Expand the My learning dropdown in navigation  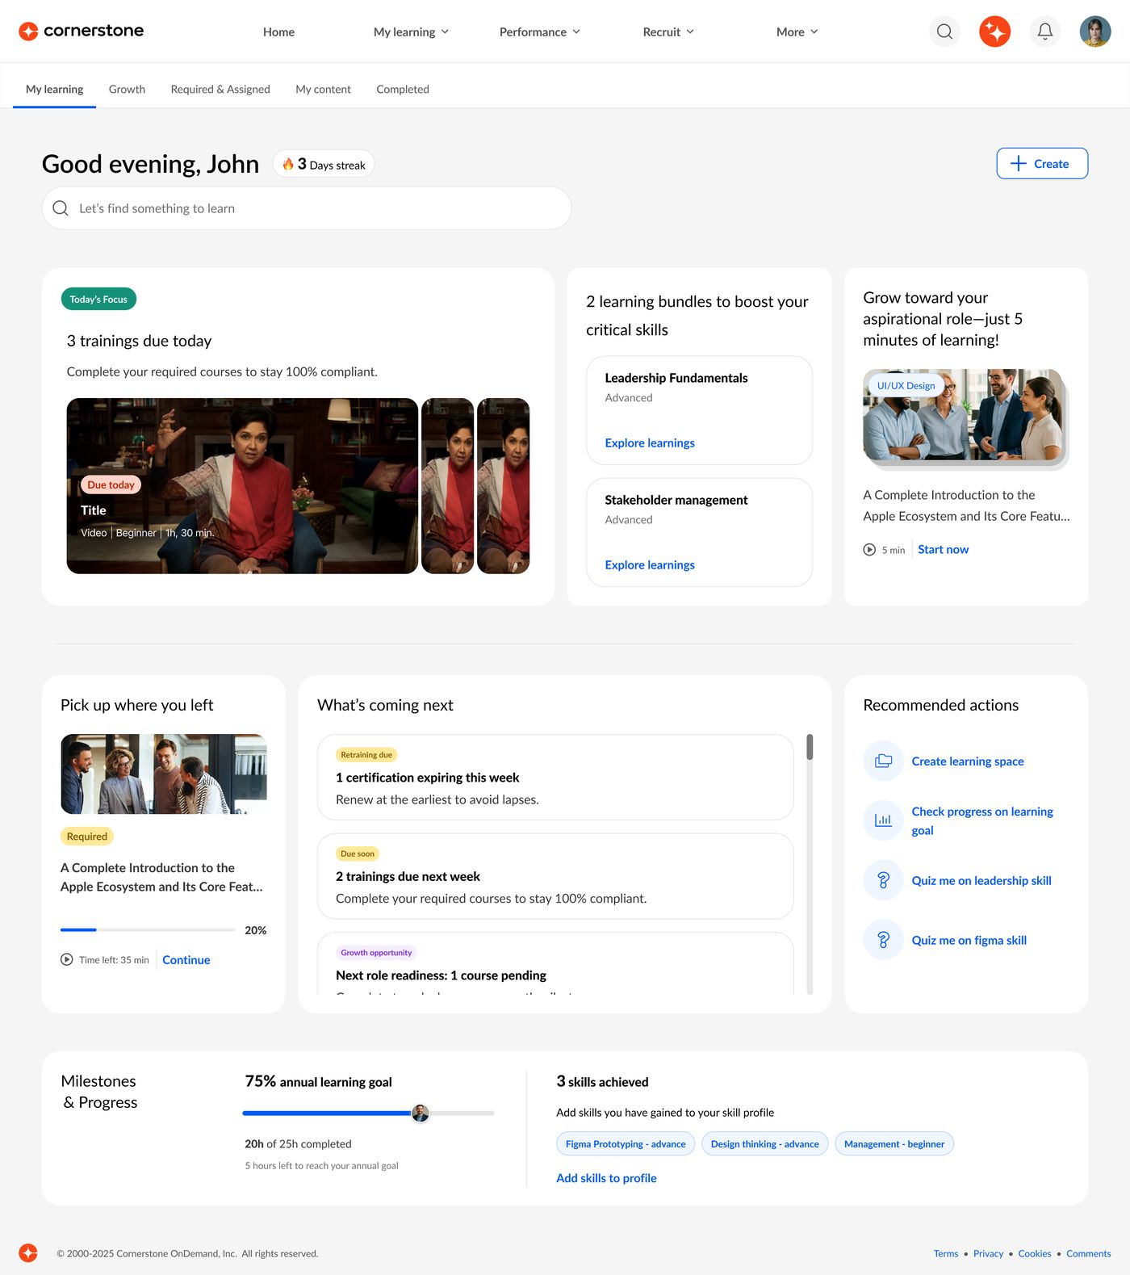click(411, 31)
